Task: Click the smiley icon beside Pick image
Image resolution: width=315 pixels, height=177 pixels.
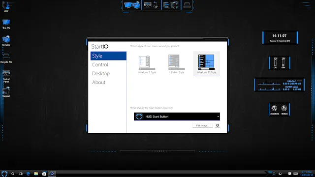Action: click(x=218, y=125)
